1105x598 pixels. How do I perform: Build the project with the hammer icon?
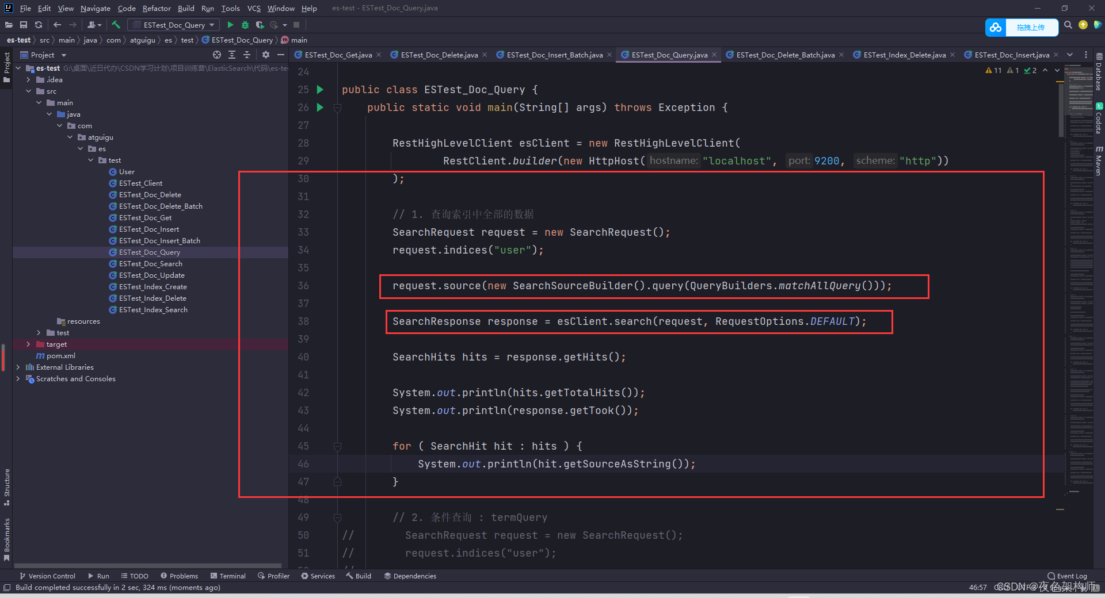pyautogui.click(x=116, y=25)
